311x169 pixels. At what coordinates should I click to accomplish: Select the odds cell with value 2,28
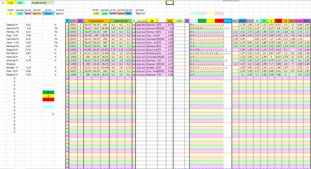pyautogui.click(x=235, y=39)
